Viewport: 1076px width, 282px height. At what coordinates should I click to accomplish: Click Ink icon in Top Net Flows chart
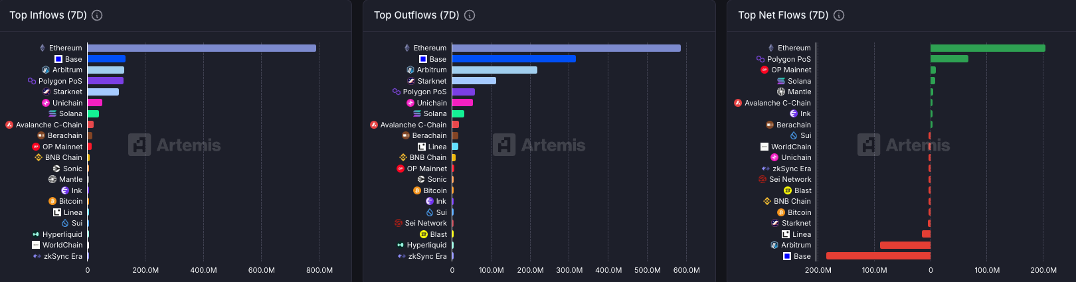point(794,113)
